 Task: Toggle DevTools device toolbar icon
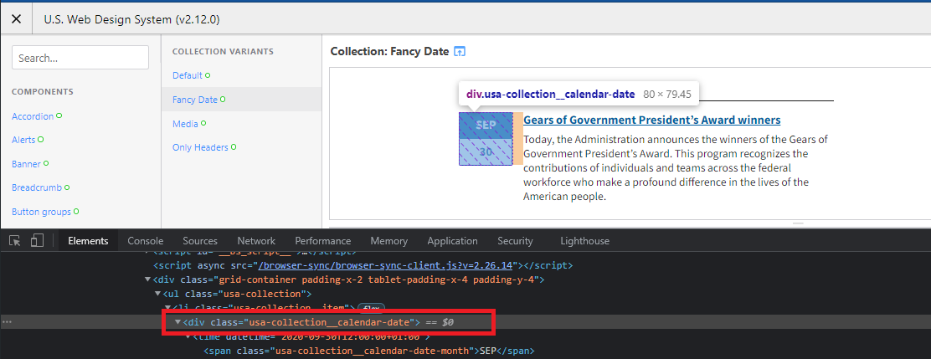pyautogui.click(x=37, y=241)
